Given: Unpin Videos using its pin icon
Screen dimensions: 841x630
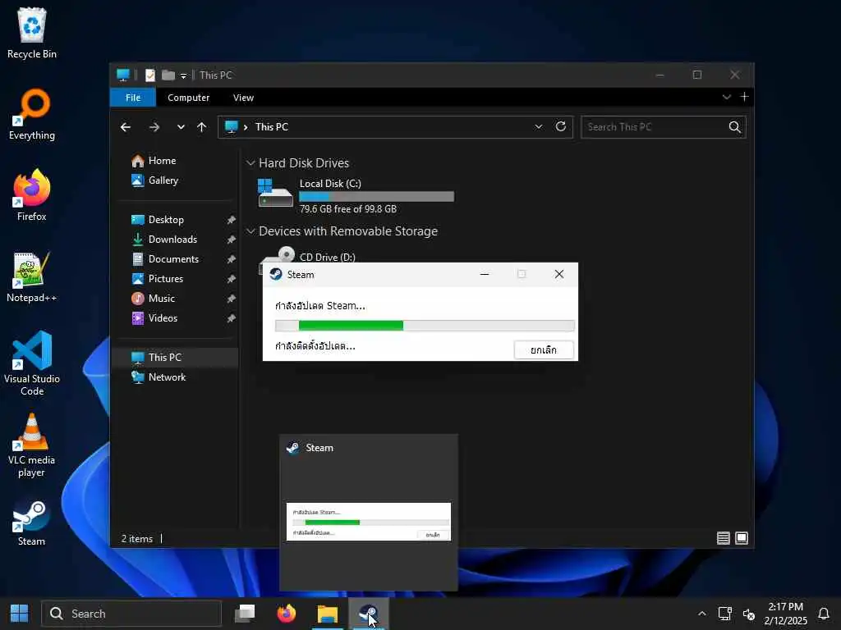Looking at the screenshot, I should 231,318.
